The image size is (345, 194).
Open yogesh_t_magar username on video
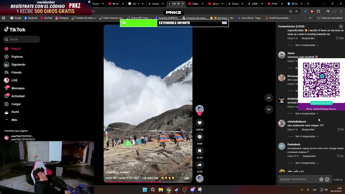click(117, 172)
